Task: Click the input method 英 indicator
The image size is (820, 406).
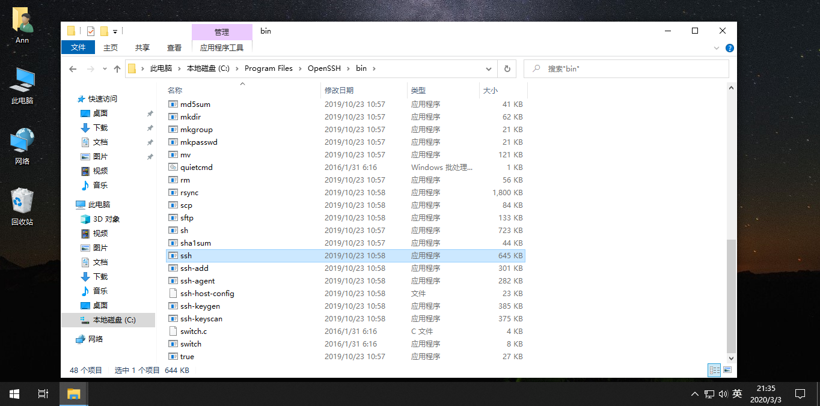Action: point(737,394)
